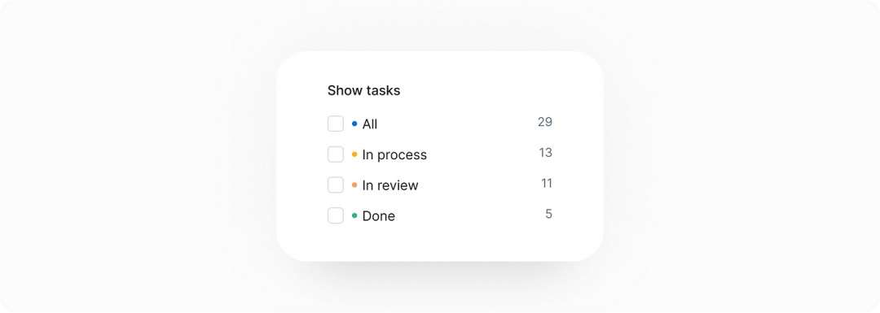This screenshot has height=313, width=880.
Task: Click the count 5 for Done
Action: click(549, 214)
